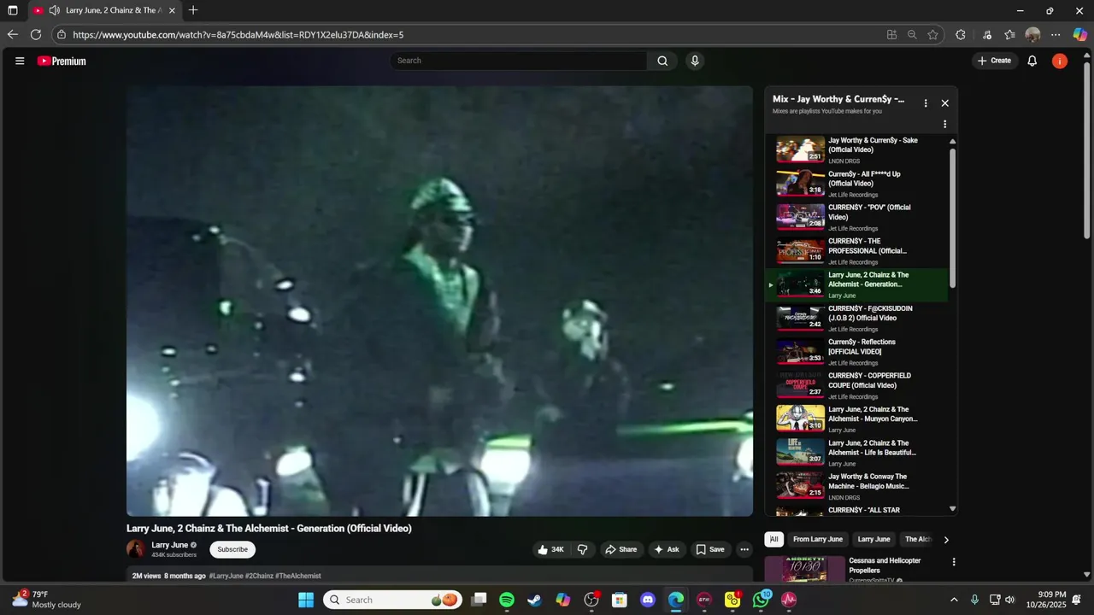This screenshot has height=615, width=1094.
Task: Dislike the video with thumbs down
Action: click(583, 549)
